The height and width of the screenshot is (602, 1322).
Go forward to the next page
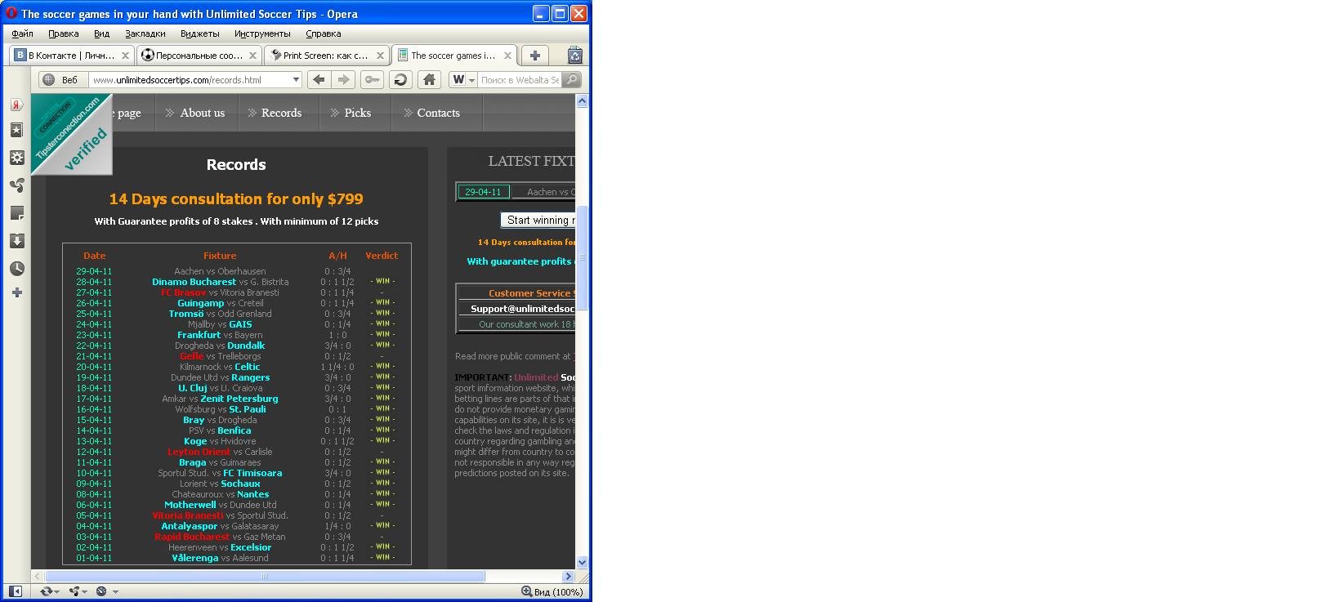click(344, 79)
